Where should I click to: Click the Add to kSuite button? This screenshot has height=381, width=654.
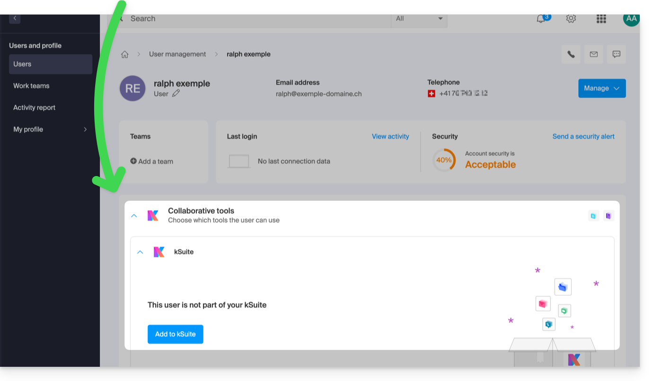175,334
